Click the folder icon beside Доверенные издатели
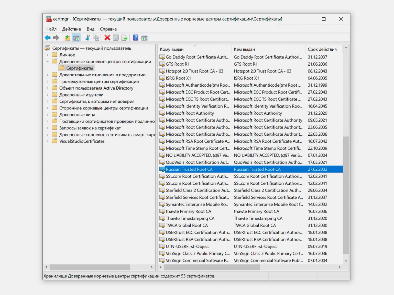Viewport: 394px width, 295px height. pyautogui.click(x=54, y=95)
